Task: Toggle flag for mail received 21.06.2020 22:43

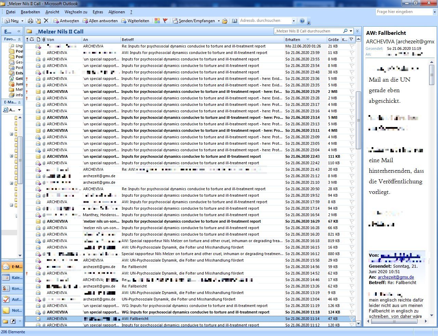Action: coord(352,156)
